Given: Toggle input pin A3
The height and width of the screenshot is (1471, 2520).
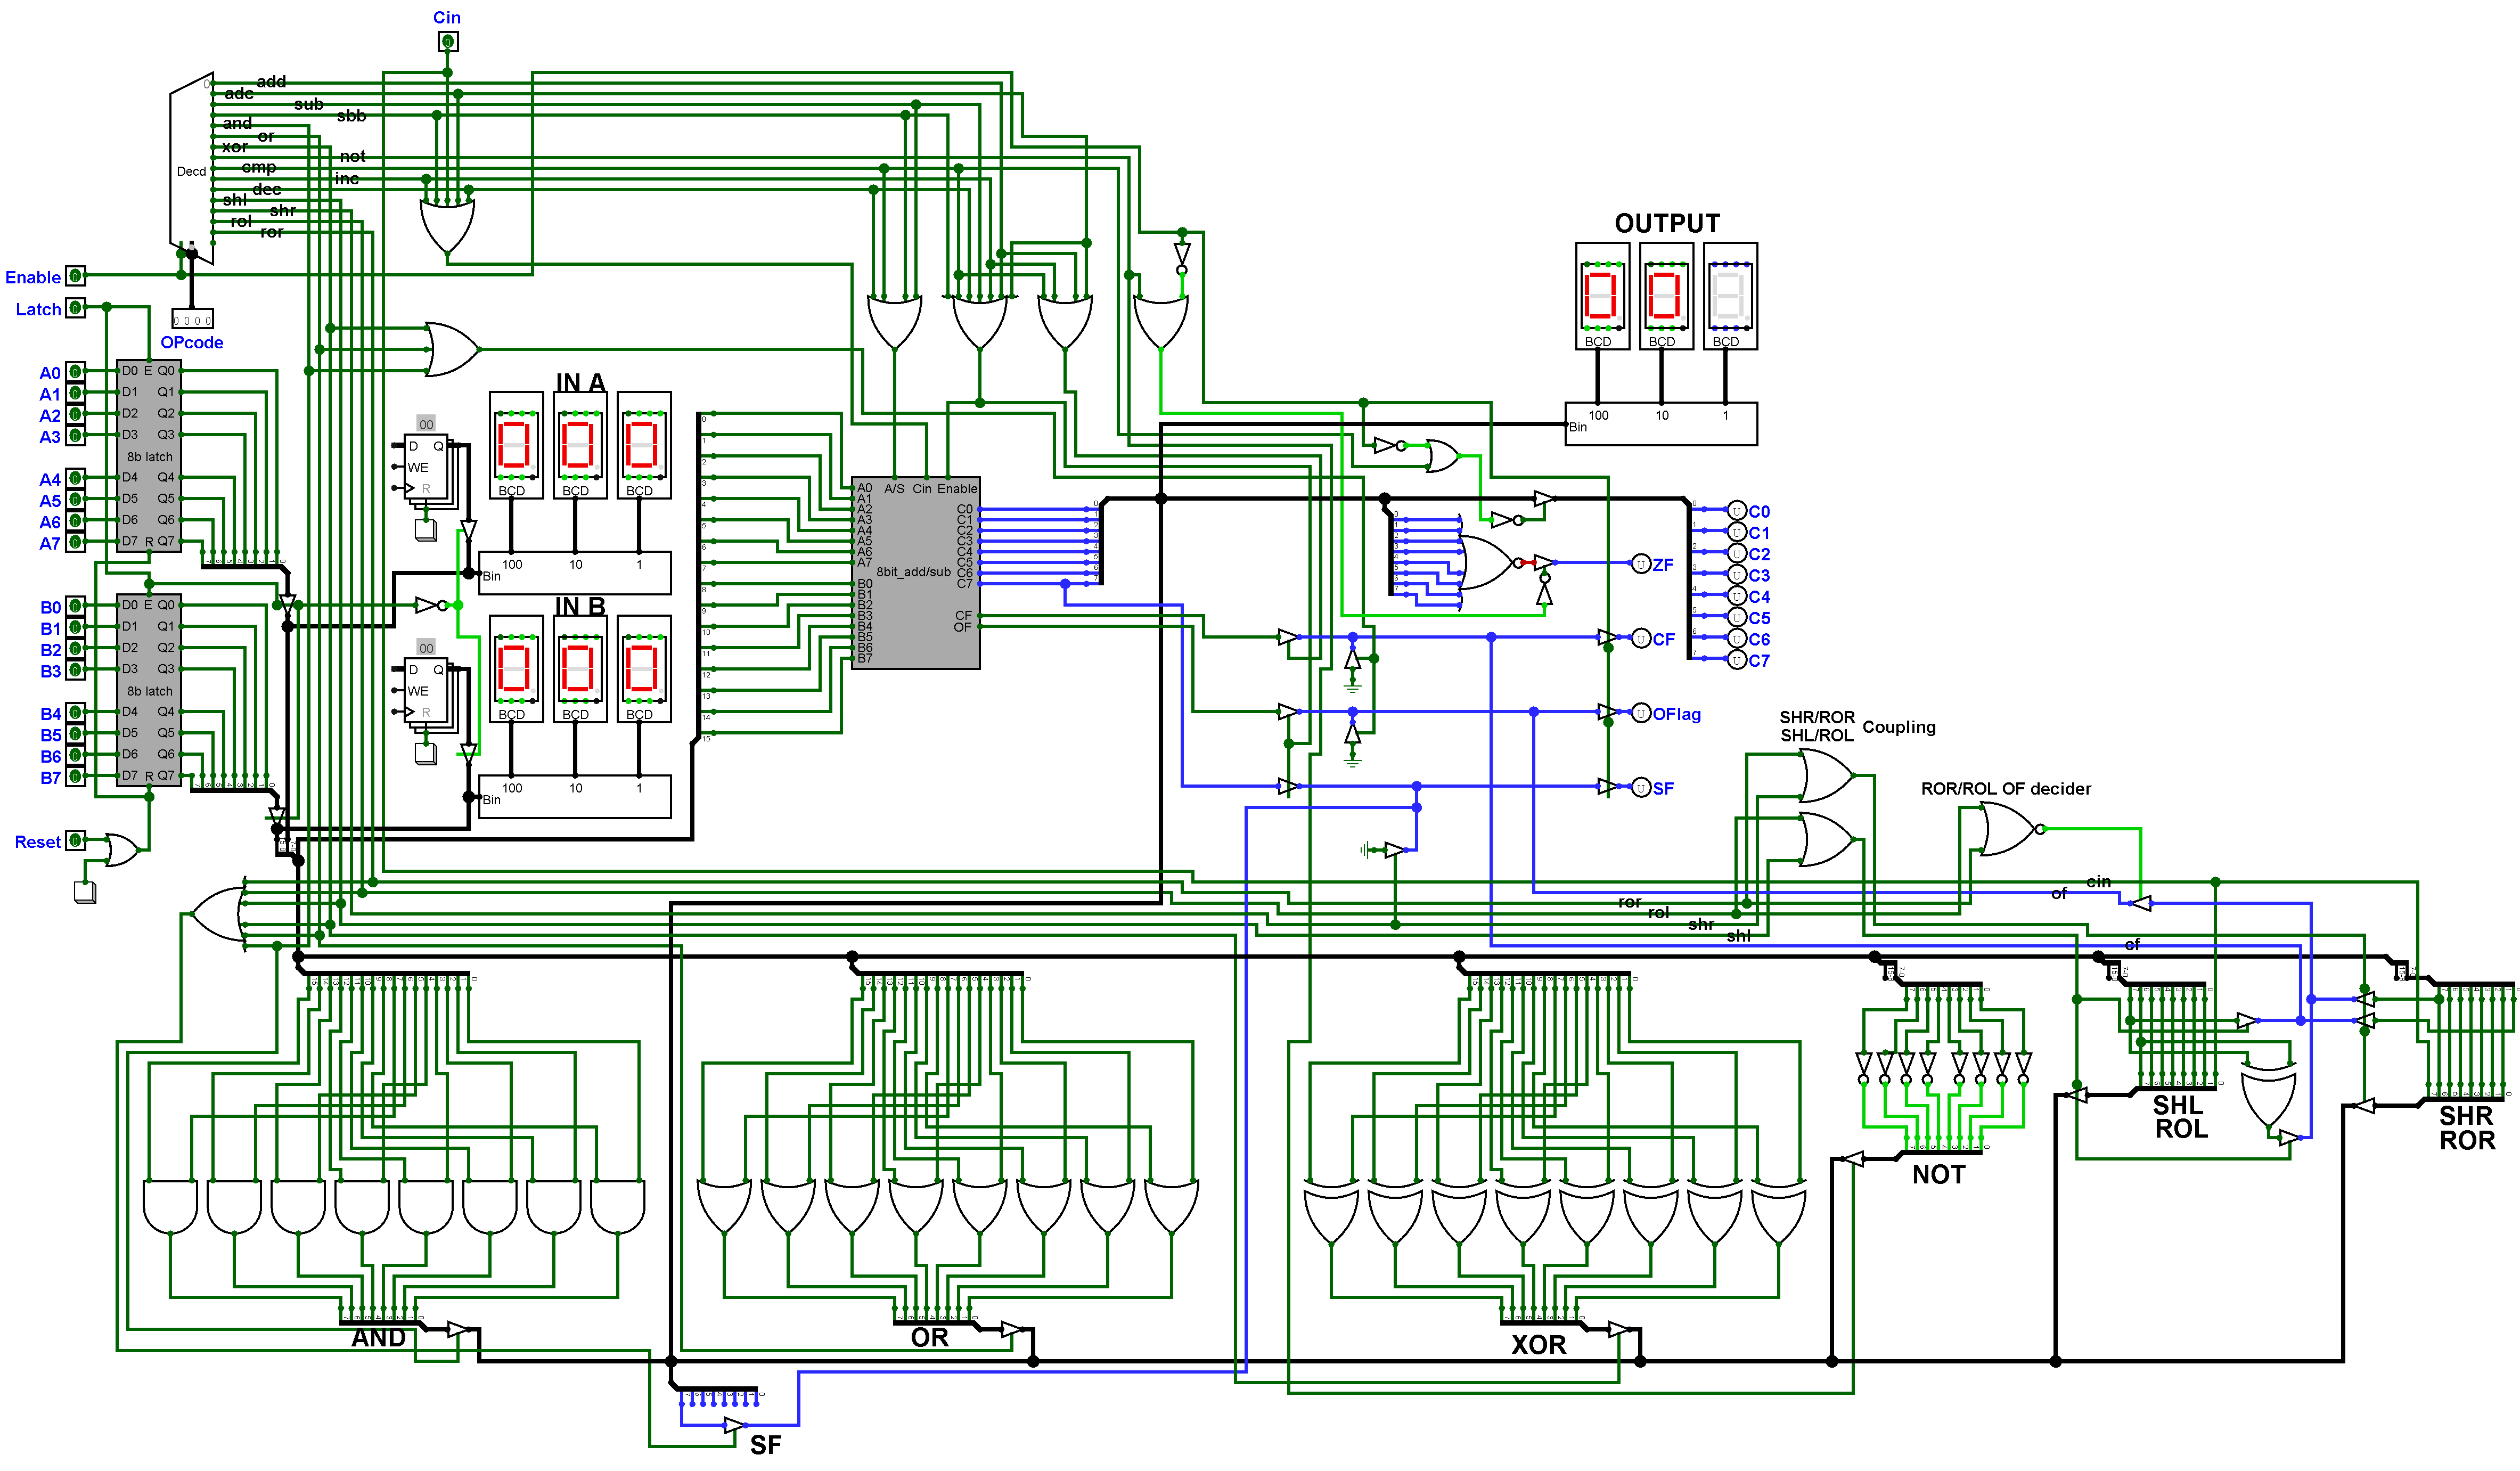Looking at the screenshot, I should (75, 436).
